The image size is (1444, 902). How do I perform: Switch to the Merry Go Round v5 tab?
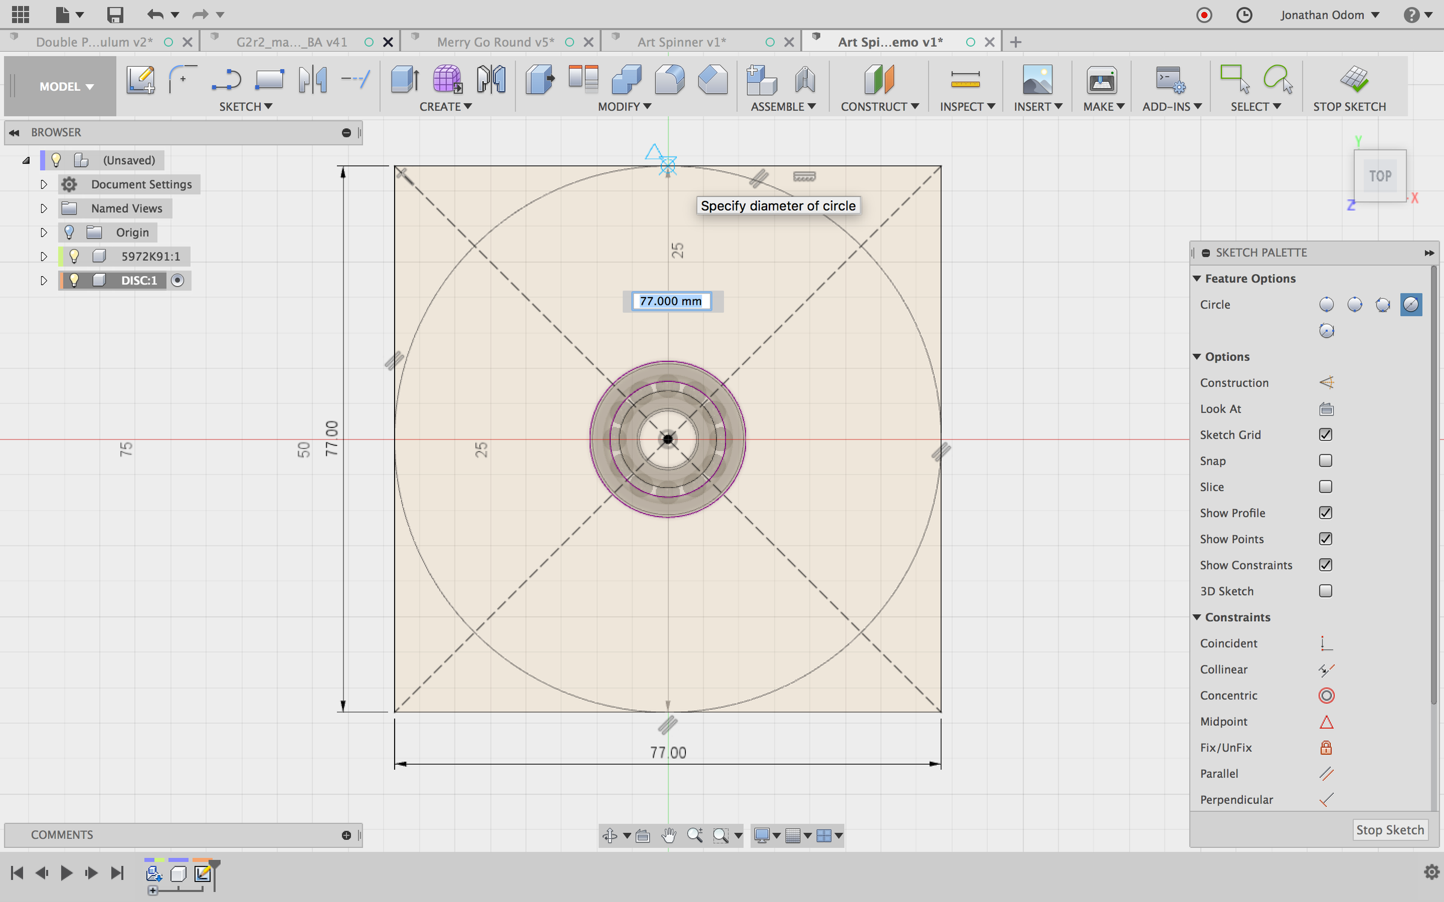pyautogui.click(x=495, y=42)
